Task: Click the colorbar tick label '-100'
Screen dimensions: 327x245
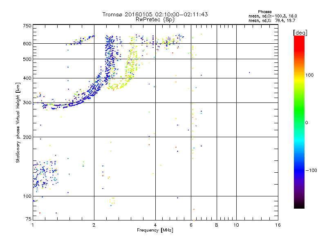Action: pyautogui.click(x=311, y=170)
